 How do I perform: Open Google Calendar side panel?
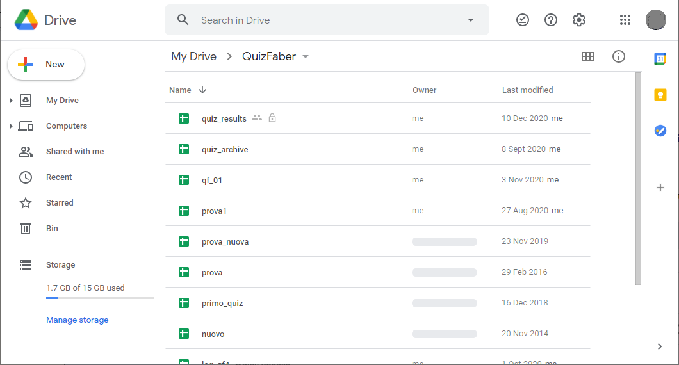pos(660,59)
